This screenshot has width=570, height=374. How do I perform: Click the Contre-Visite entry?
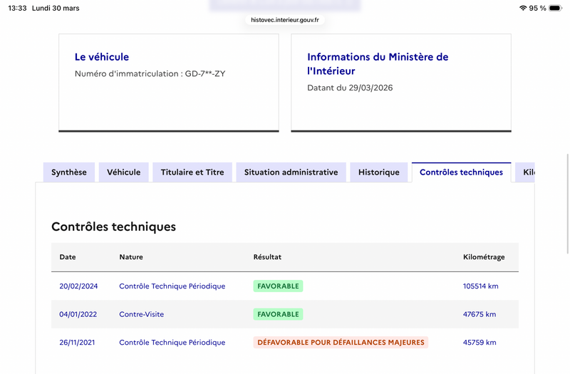click(141, 314)
